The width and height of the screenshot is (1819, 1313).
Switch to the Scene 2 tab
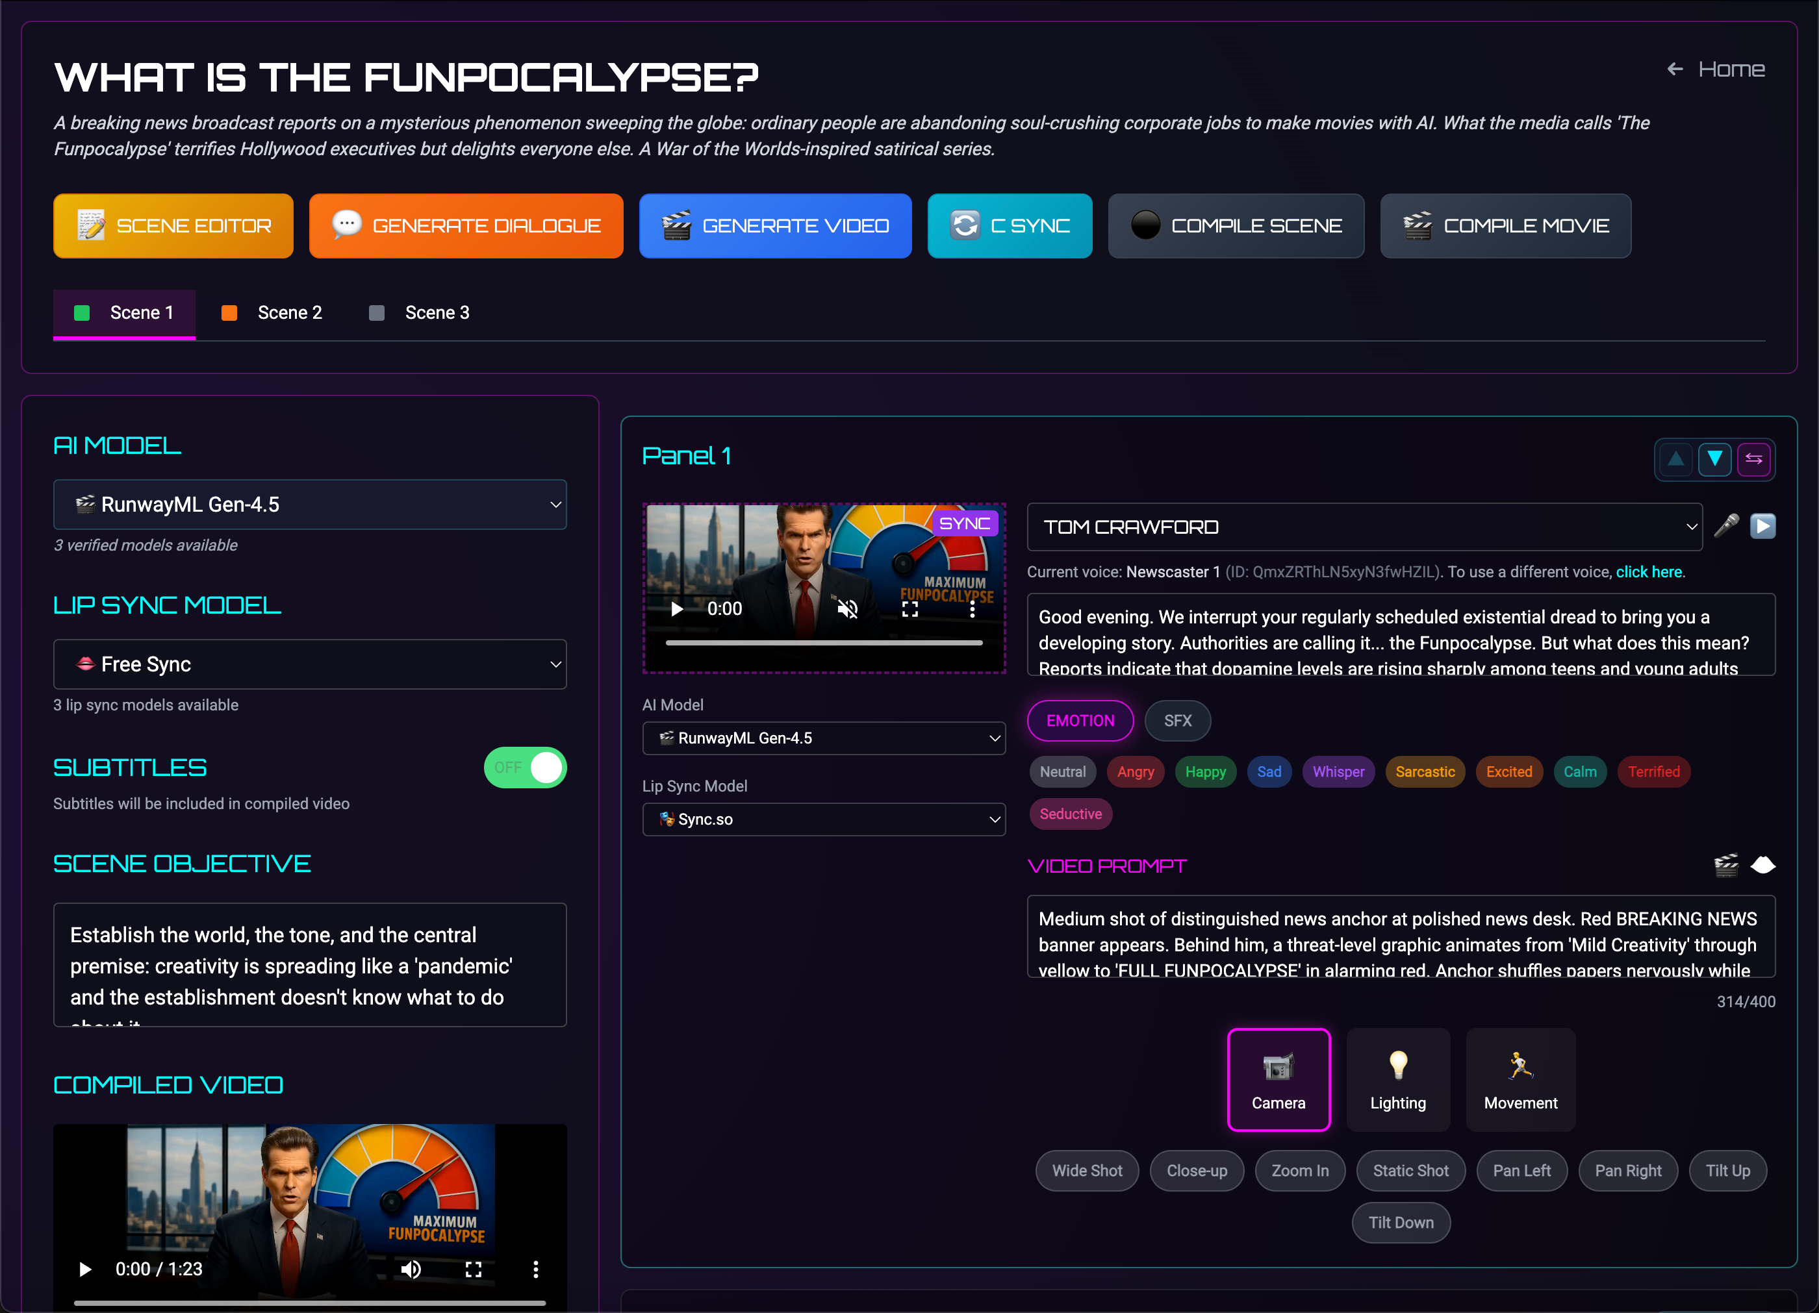(x=273, y=312)
